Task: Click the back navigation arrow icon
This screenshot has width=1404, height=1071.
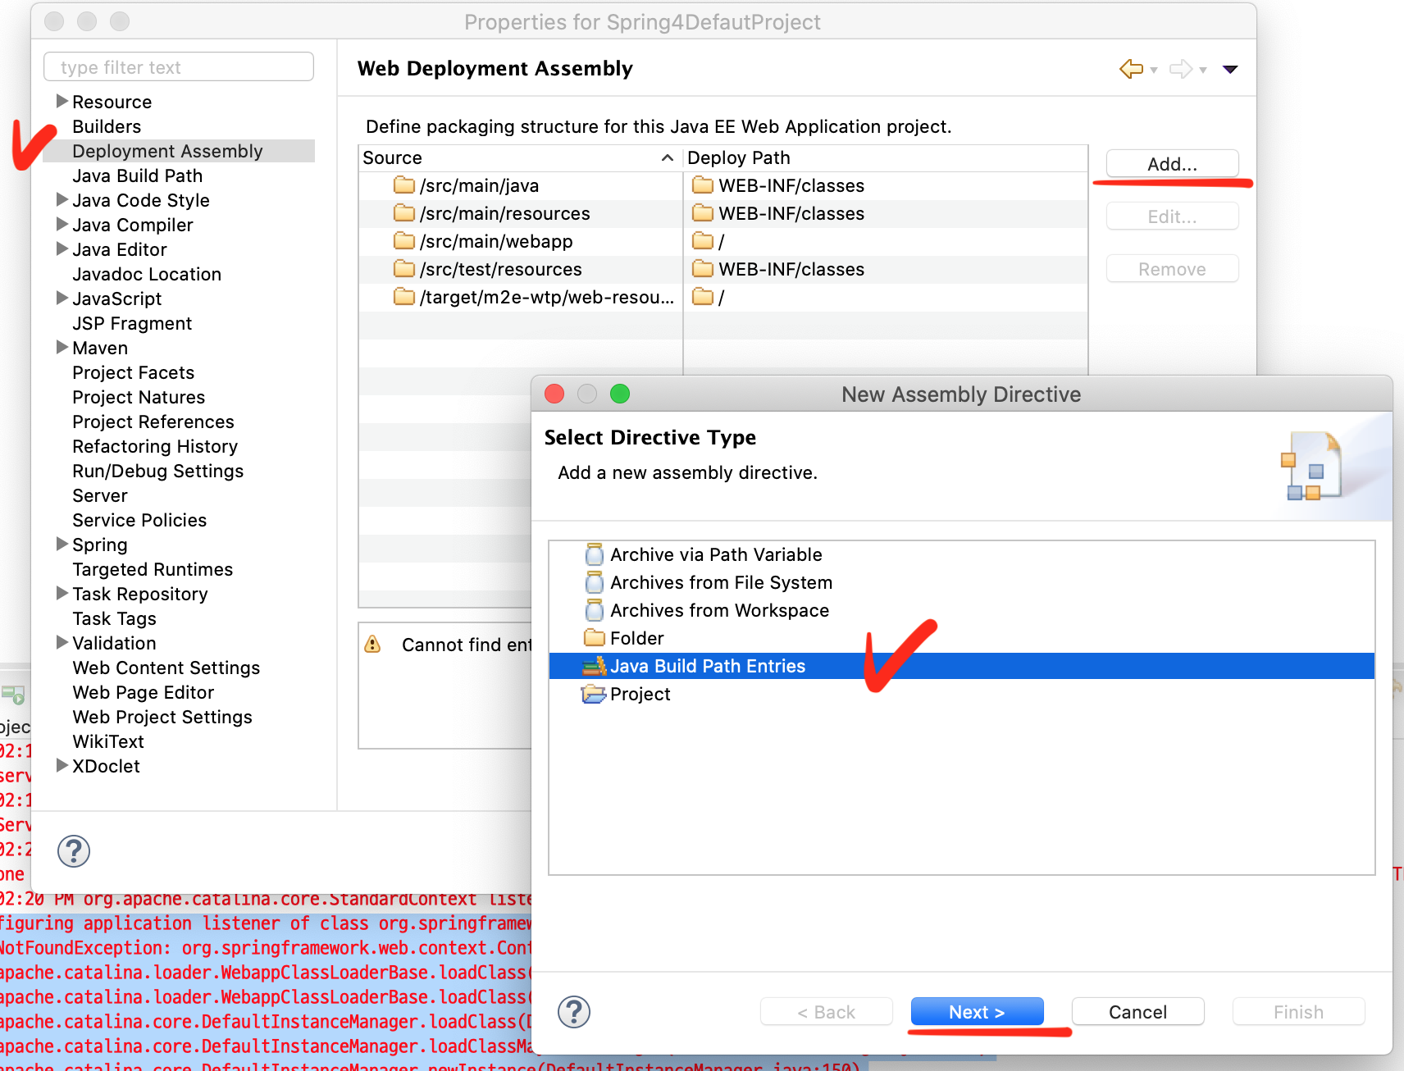Action: pos(1131,69)
